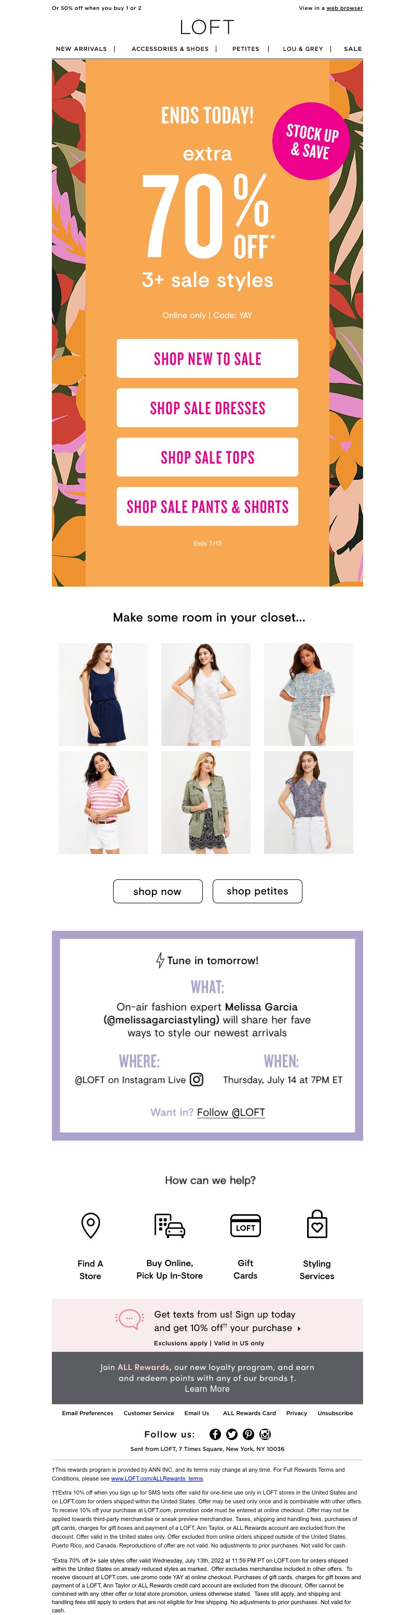Open LOFT's Facebook page icon
Image resolution: width=415 pixels, height=1615 pixels.
pos(215,1434)
